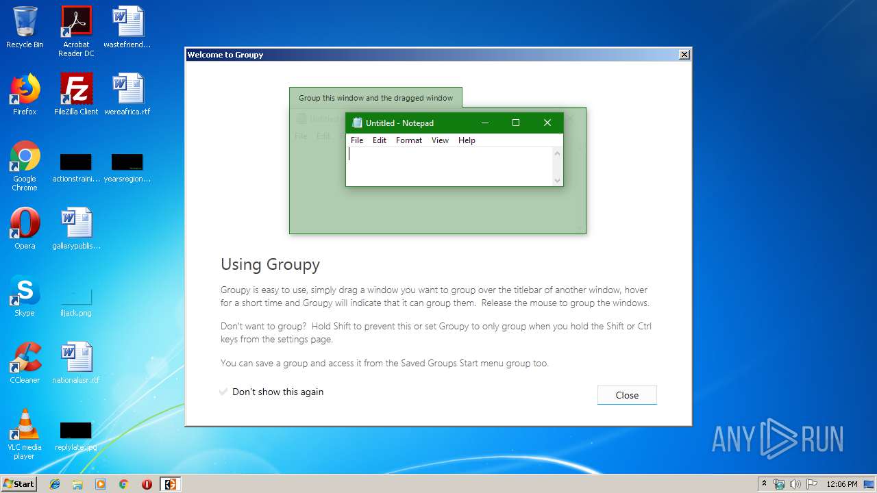Show hidden tray icons arrow
877x493 pixels.
pyautogui.click(x=764, y=484)
